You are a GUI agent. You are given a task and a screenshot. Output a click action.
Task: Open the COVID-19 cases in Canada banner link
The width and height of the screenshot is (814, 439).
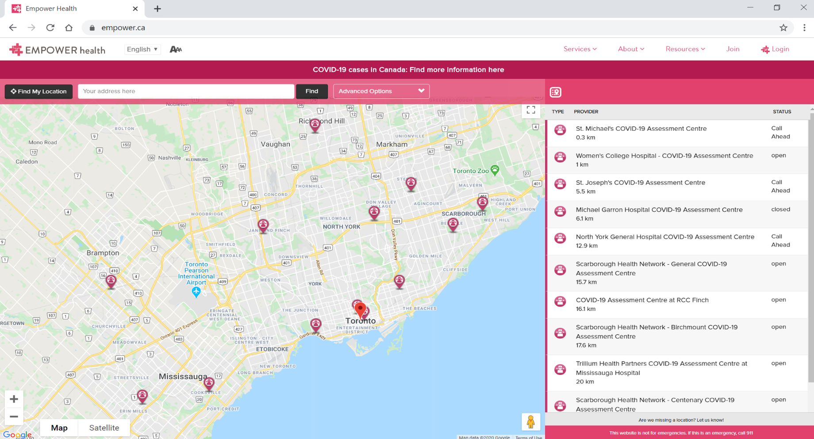(x=408, y=70)
